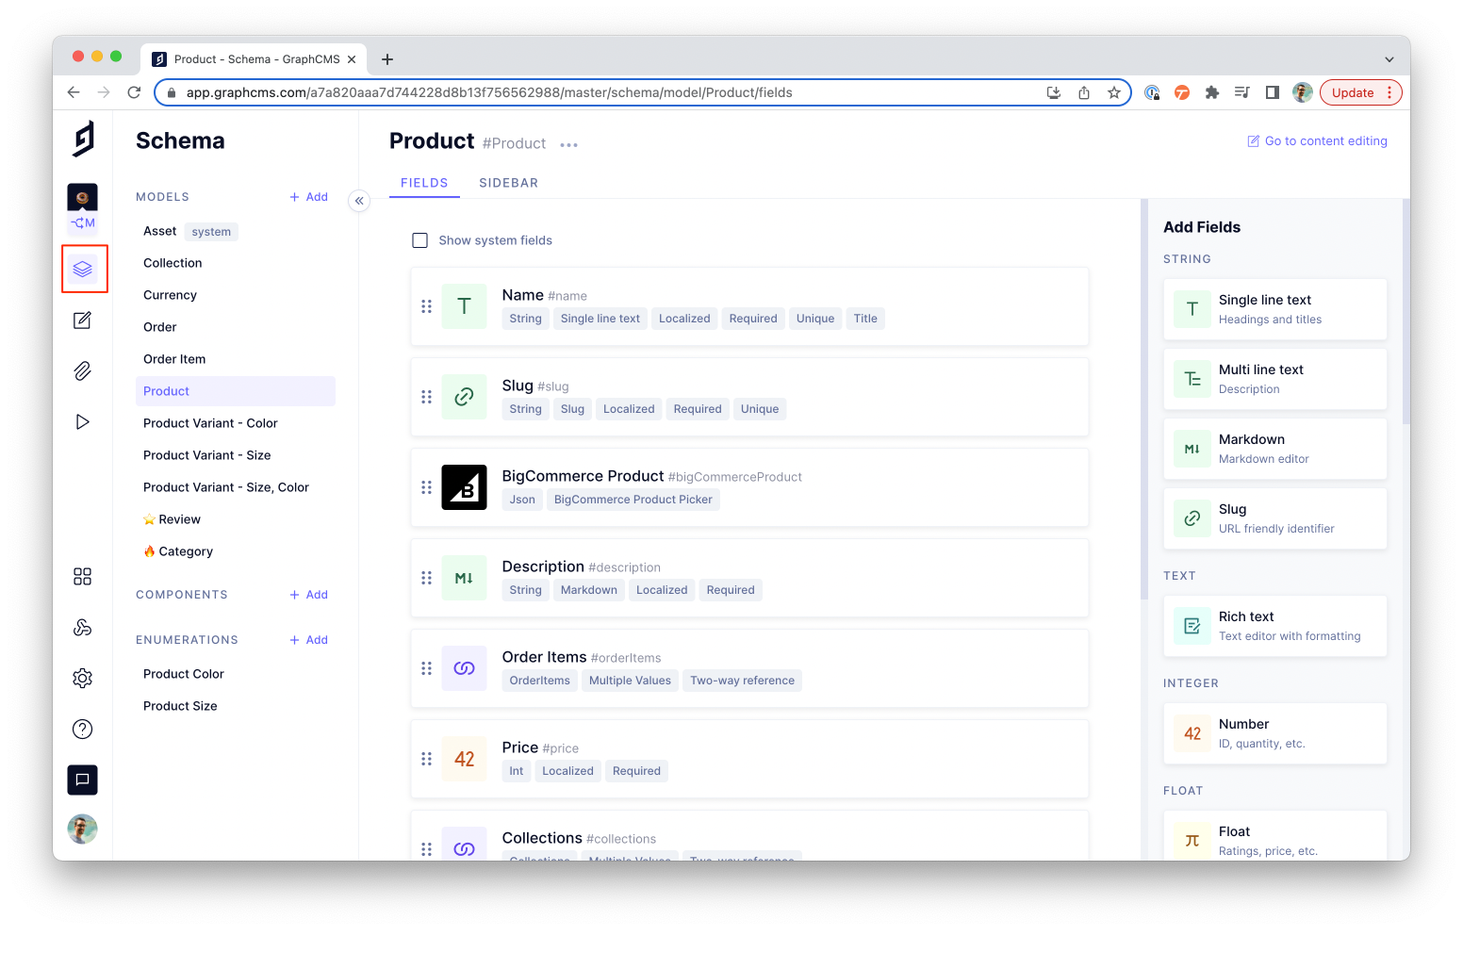Open Assets paperclip icon in sidebar
This screenshot has height=969, width=1463.
point(83,370)
